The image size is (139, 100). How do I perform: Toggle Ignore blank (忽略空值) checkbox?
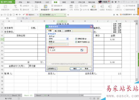point(76,39)
